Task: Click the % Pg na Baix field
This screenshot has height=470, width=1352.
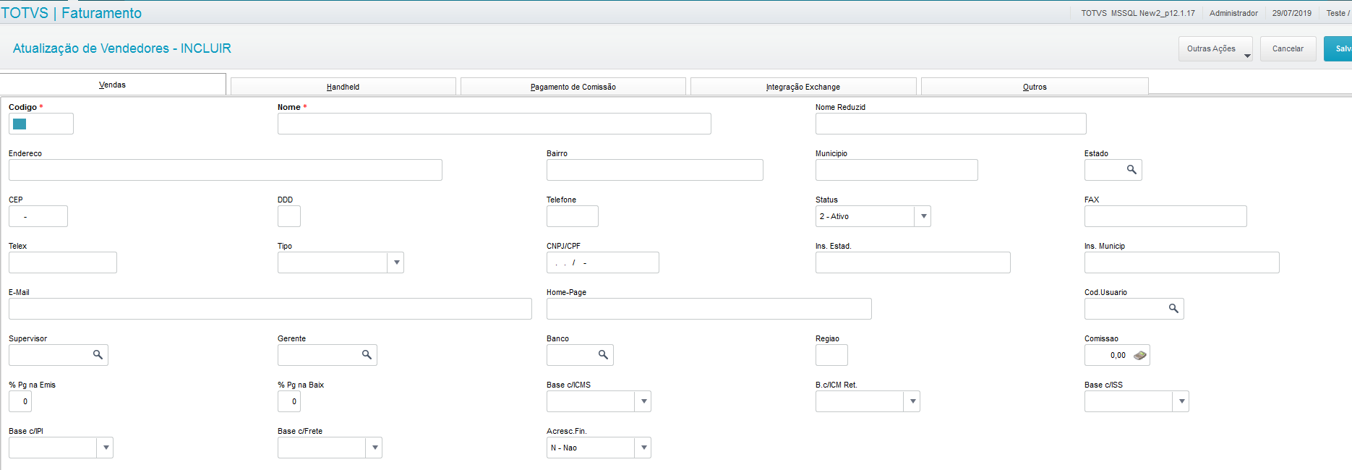Action: [289, 401]
